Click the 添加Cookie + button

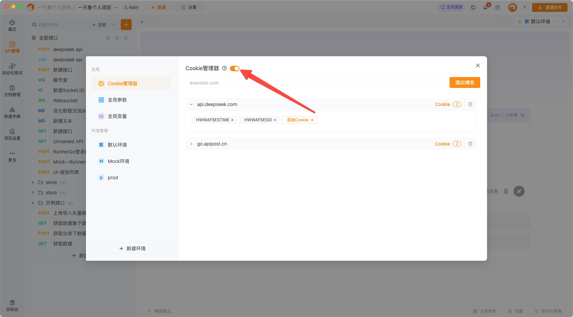point(299,120)
